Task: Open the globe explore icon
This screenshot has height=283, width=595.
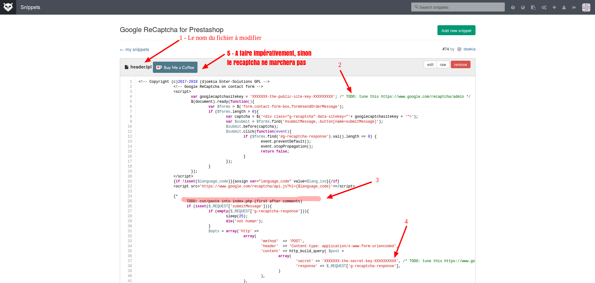Action: (x=523, y=7)
